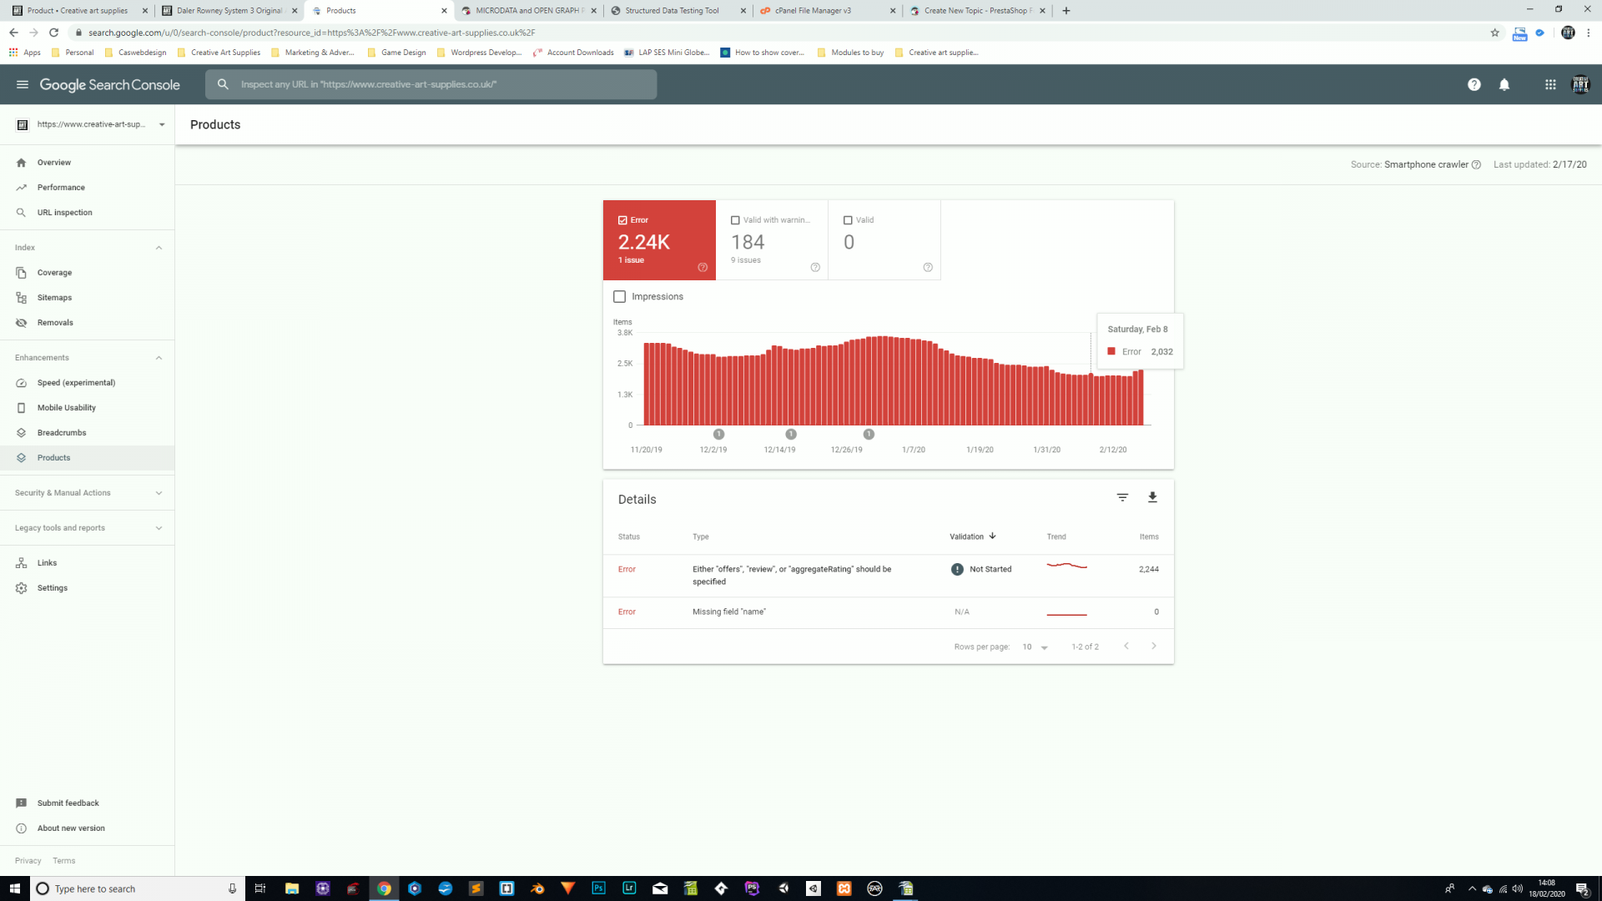
Task: Click the download export icon in Details
Action: click(1152, 497)
